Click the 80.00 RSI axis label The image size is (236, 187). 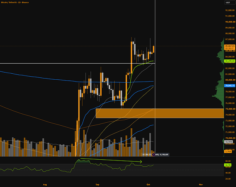[x=228, y=161]
